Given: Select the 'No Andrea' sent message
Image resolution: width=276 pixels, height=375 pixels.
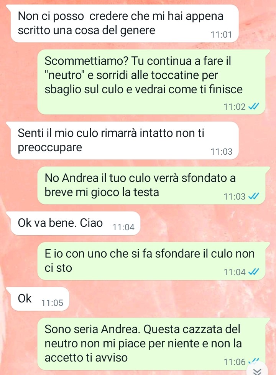Looking at the screenshot, I should point(151,185).
